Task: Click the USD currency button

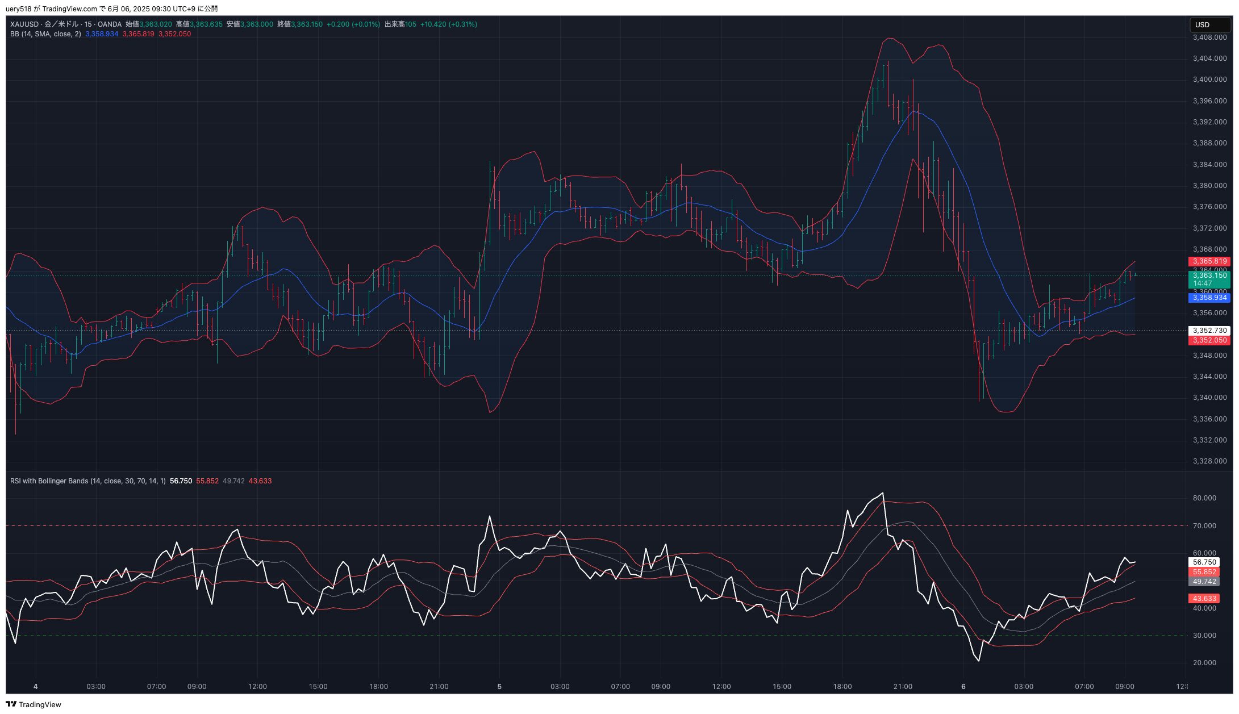Action: coord(1209,25)
